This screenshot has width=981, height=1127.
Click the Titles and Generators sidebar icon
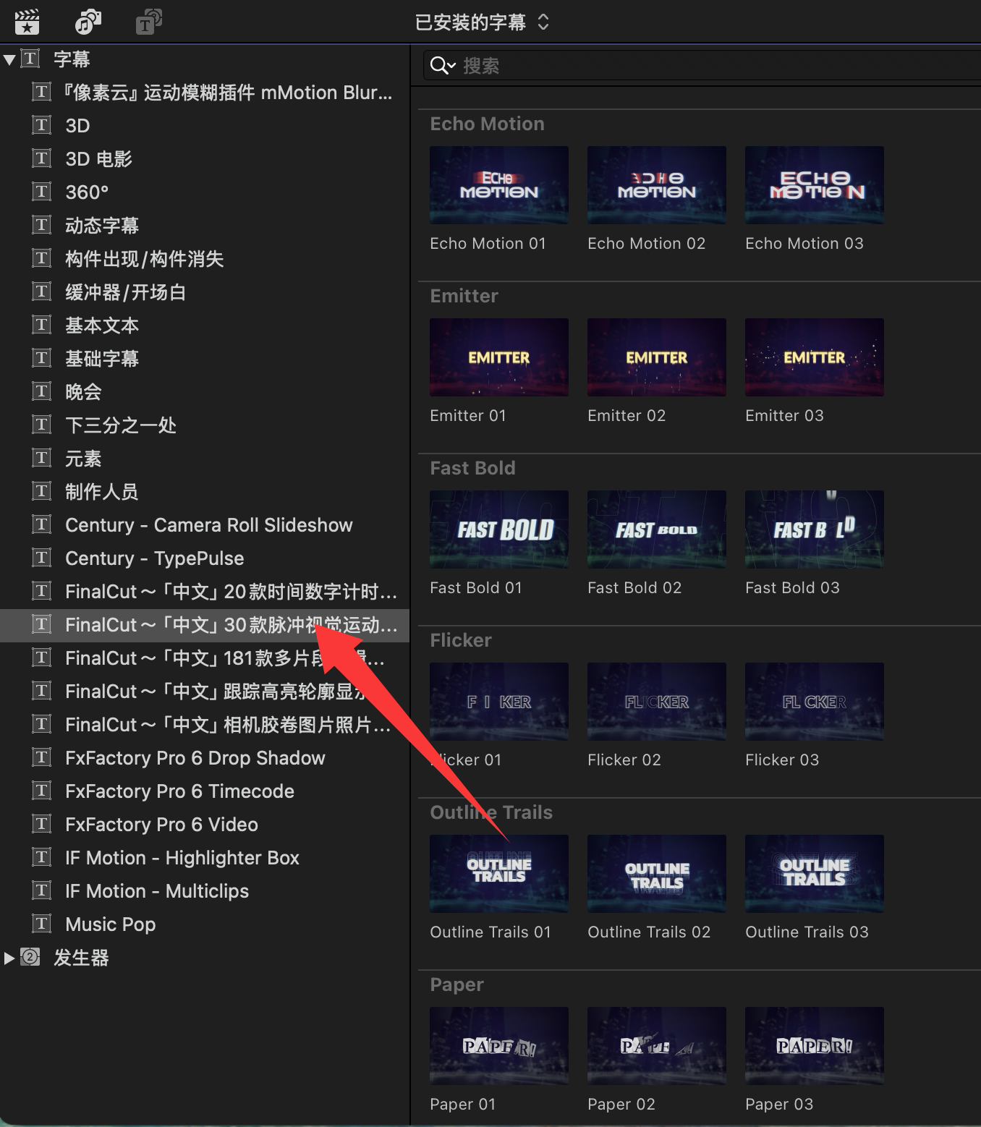(x=148, y=22)
